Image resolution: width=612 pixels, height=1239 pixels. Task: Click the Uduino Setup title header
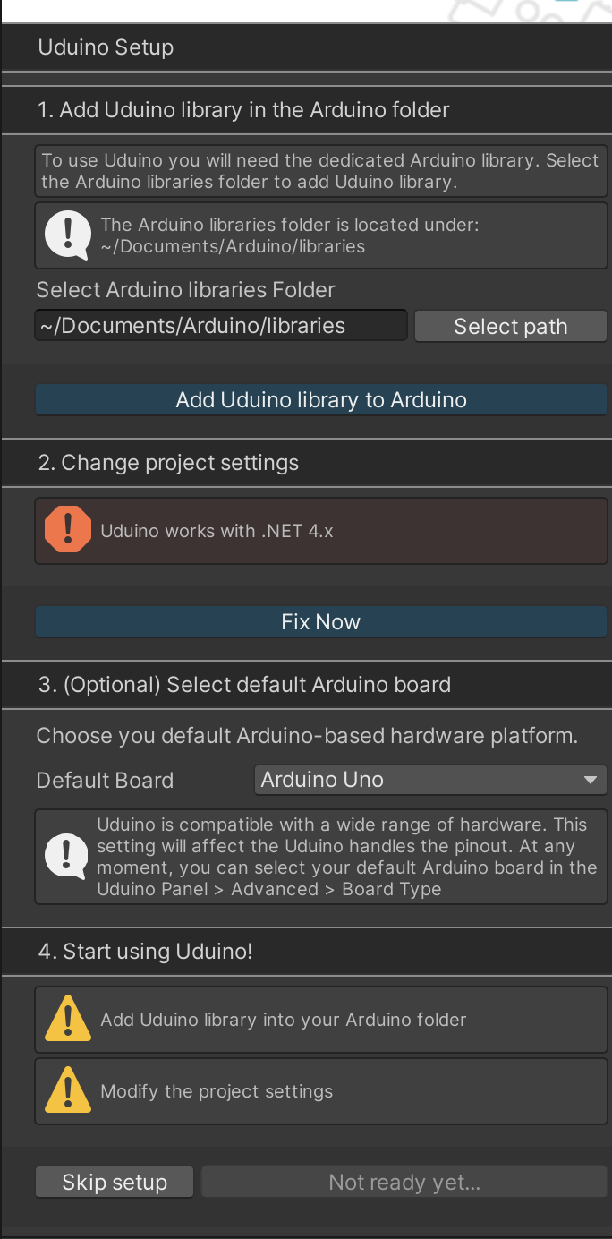click(106, 47)
